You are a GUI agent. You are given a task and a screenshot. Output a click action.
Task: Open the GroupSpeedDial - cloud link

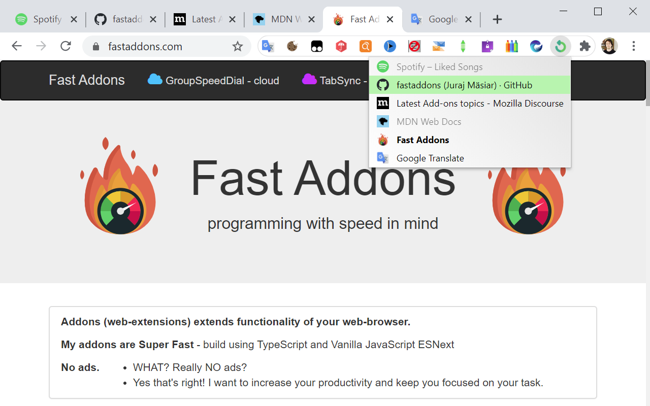pyautogui.click(x=214, y=80)
